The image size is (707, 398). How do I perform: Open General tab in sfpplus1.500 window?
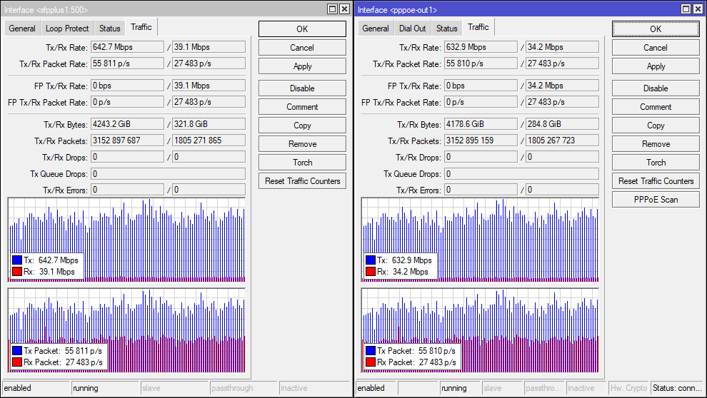[x=22, y=29]
